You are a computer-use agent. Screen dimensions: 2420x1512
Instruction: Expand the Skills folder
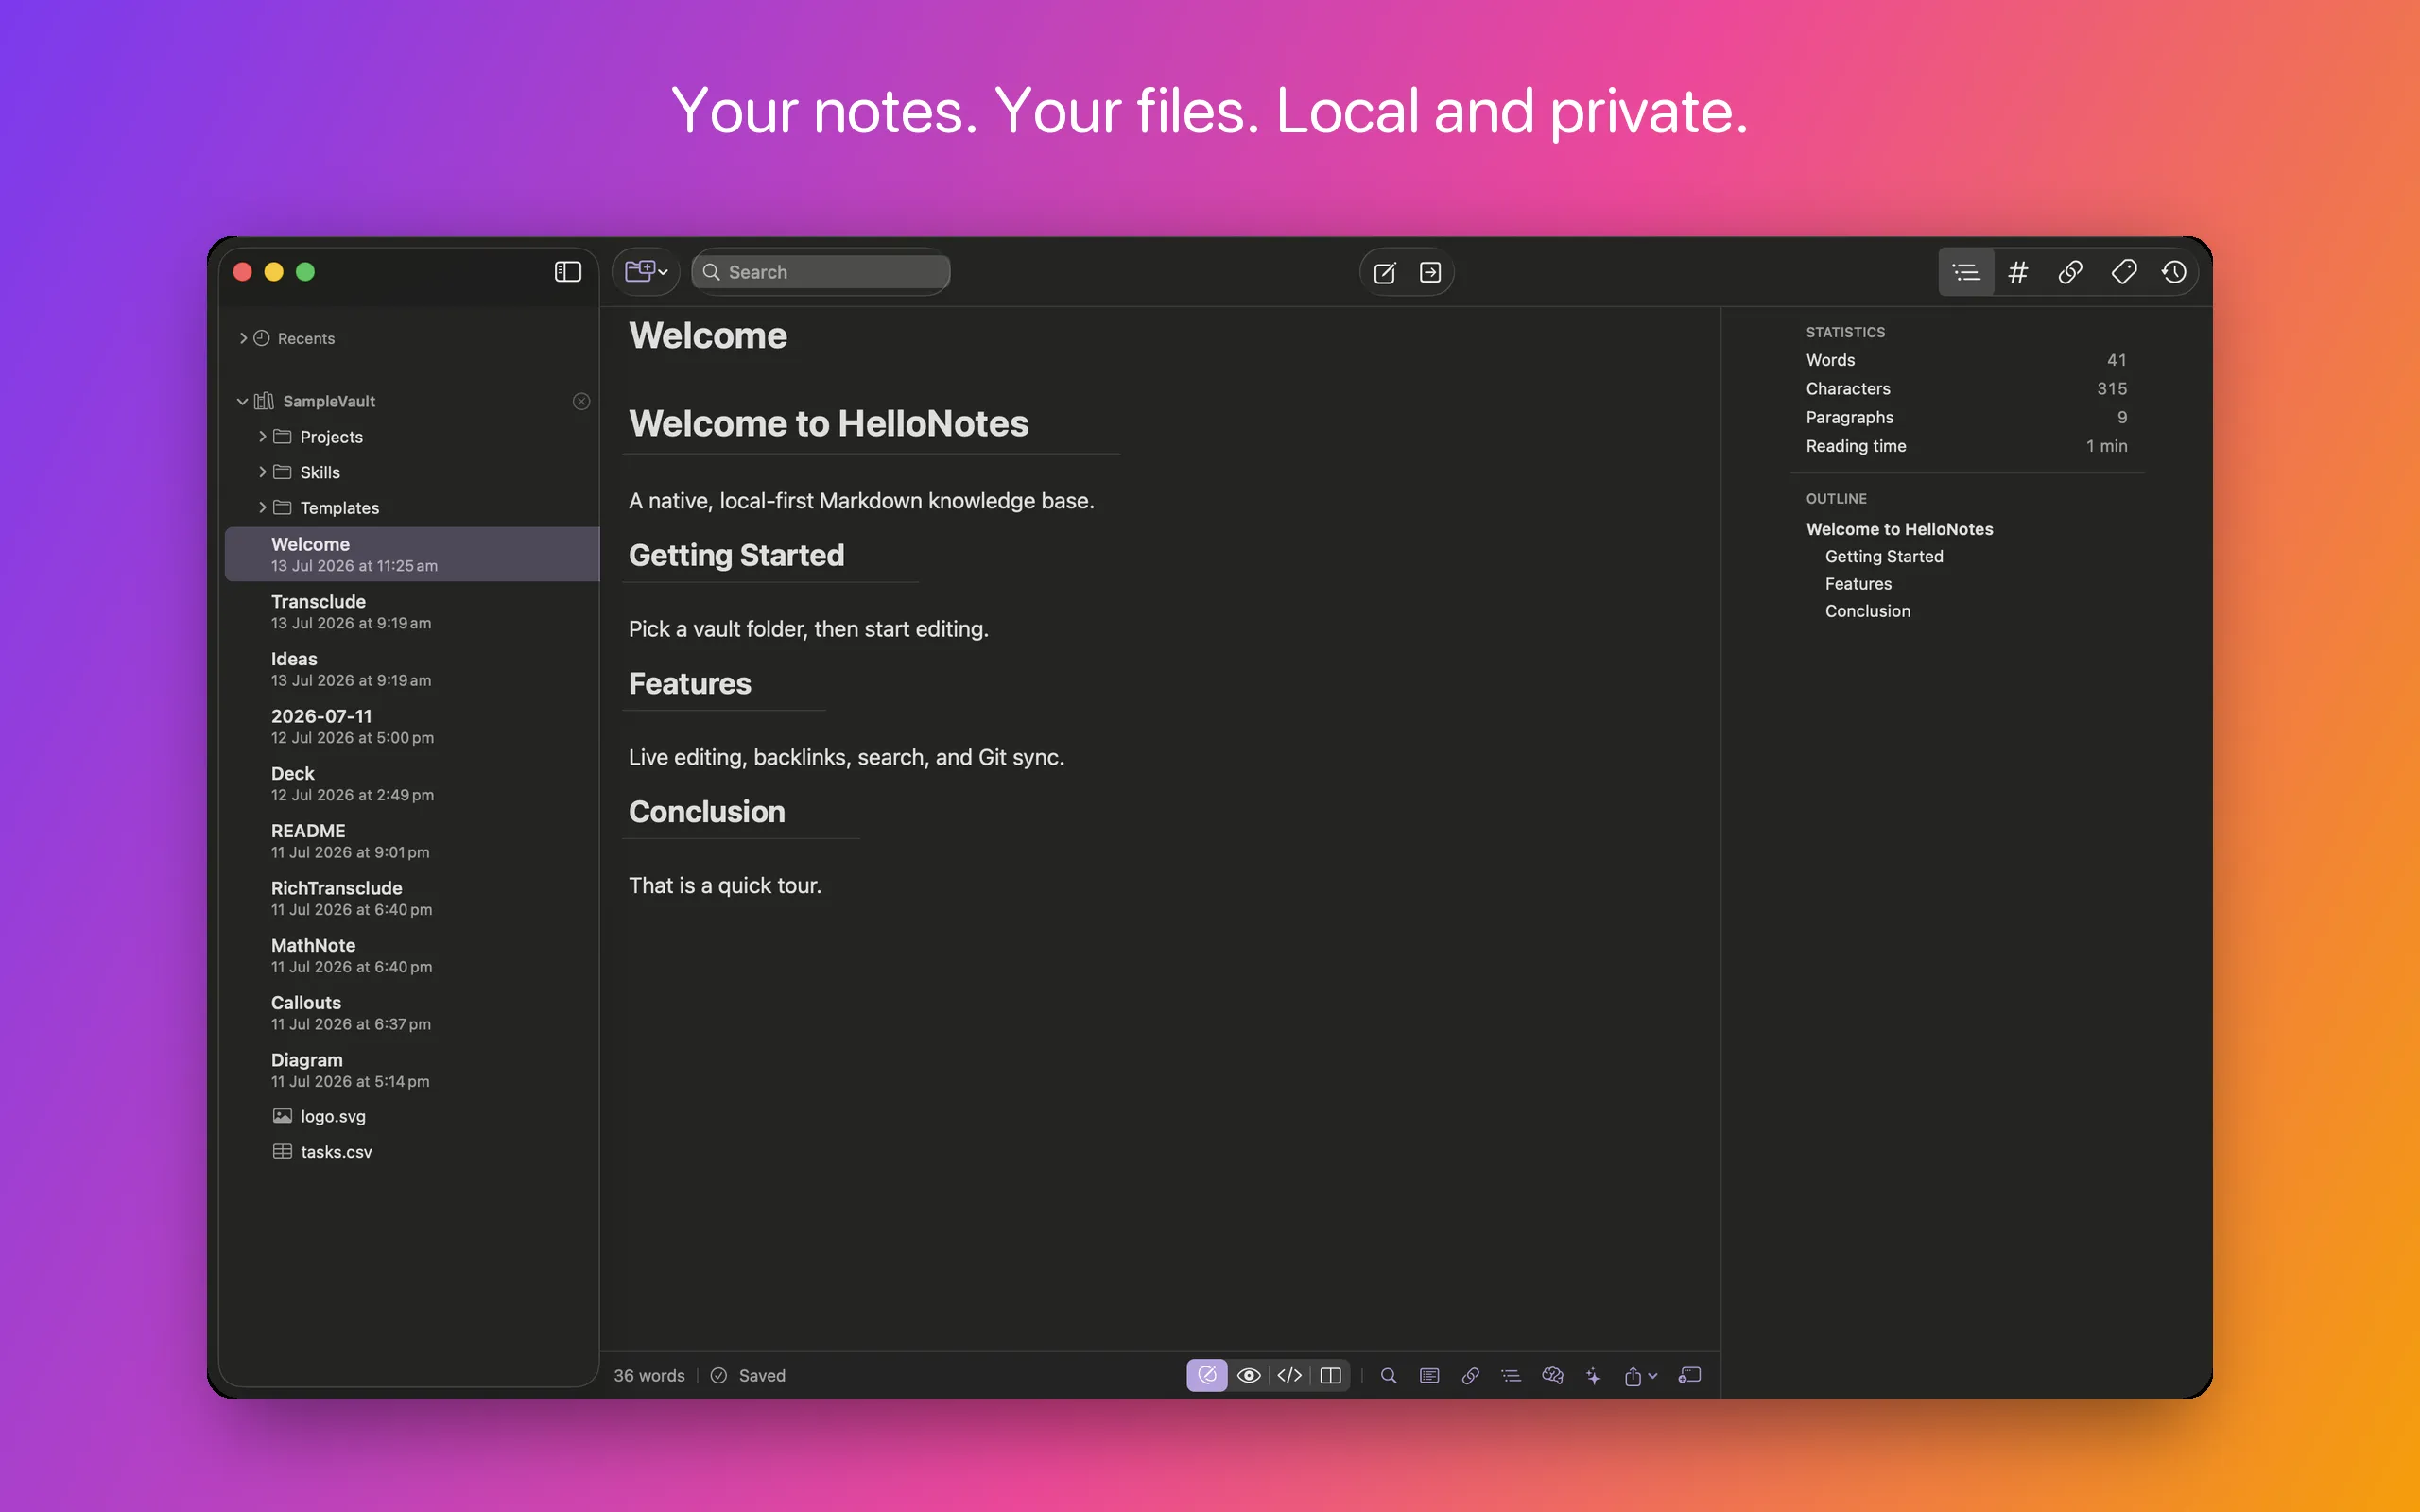point(262,472)
